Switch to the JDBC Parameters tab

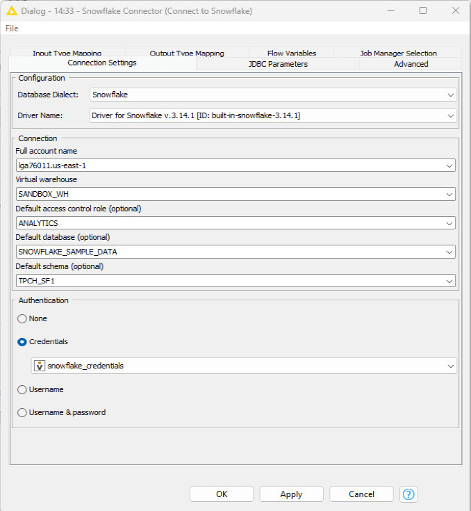click(x=278, y=64)
